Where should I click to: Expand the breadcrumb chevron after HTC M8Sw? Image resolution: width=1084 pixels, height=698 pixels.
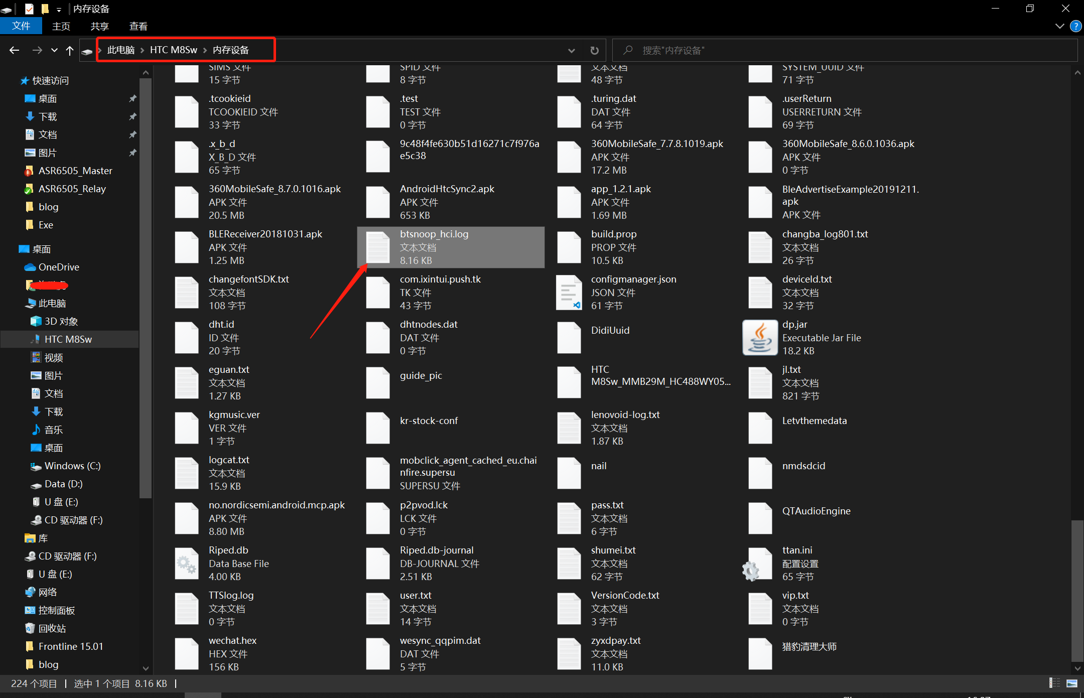[205, 50]
